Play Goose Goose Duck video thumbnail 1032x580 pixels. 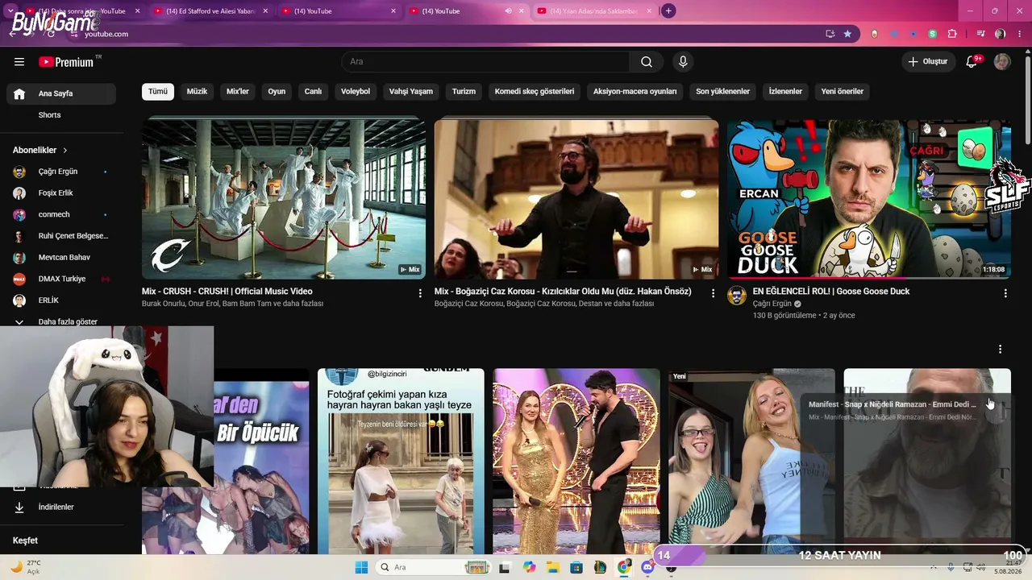869,199
